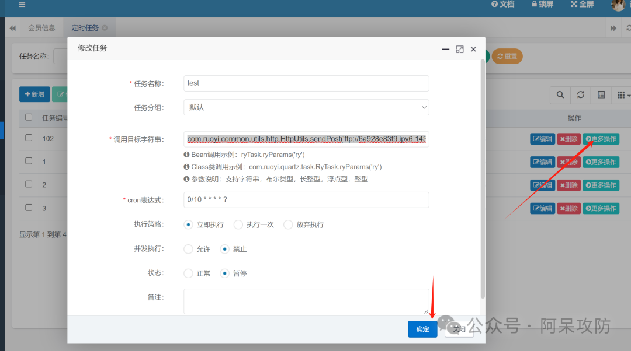This screenshot has width=631, height=351.
Task: Enter fullscreen with 全屏 button
Action: 583,4
